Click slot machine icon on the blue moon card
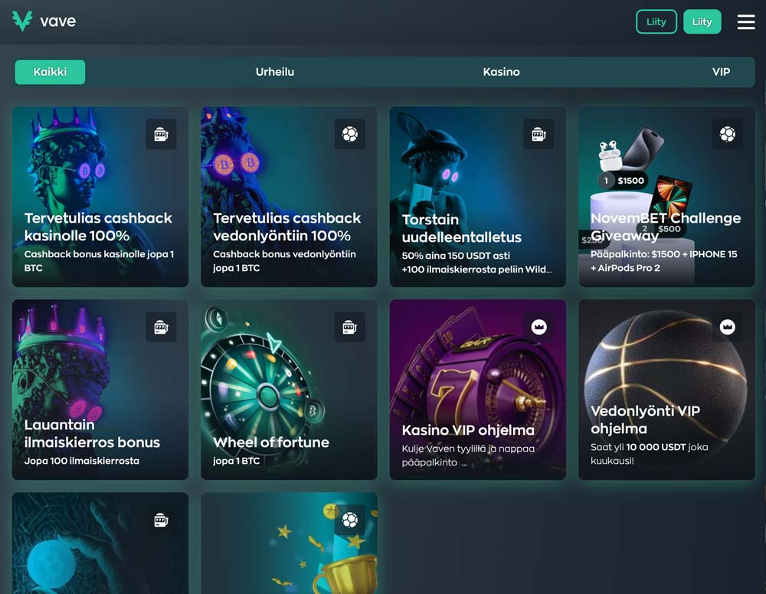The height and width of the screenshot is (594, 766). 161,520
